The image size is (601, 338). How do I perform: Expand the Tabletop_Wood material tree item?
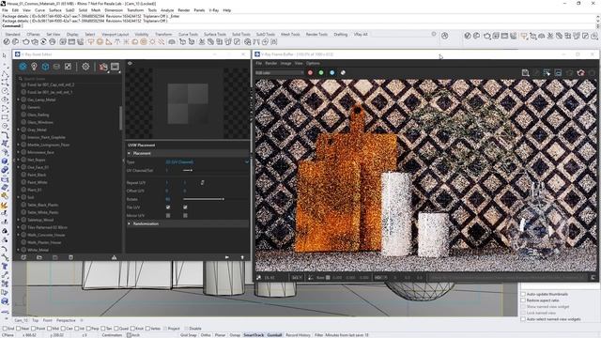tap(18, 220)
